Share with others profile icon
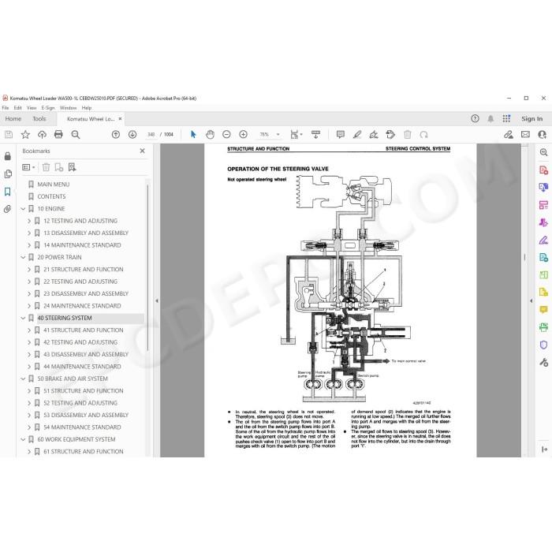 (543, 135)
